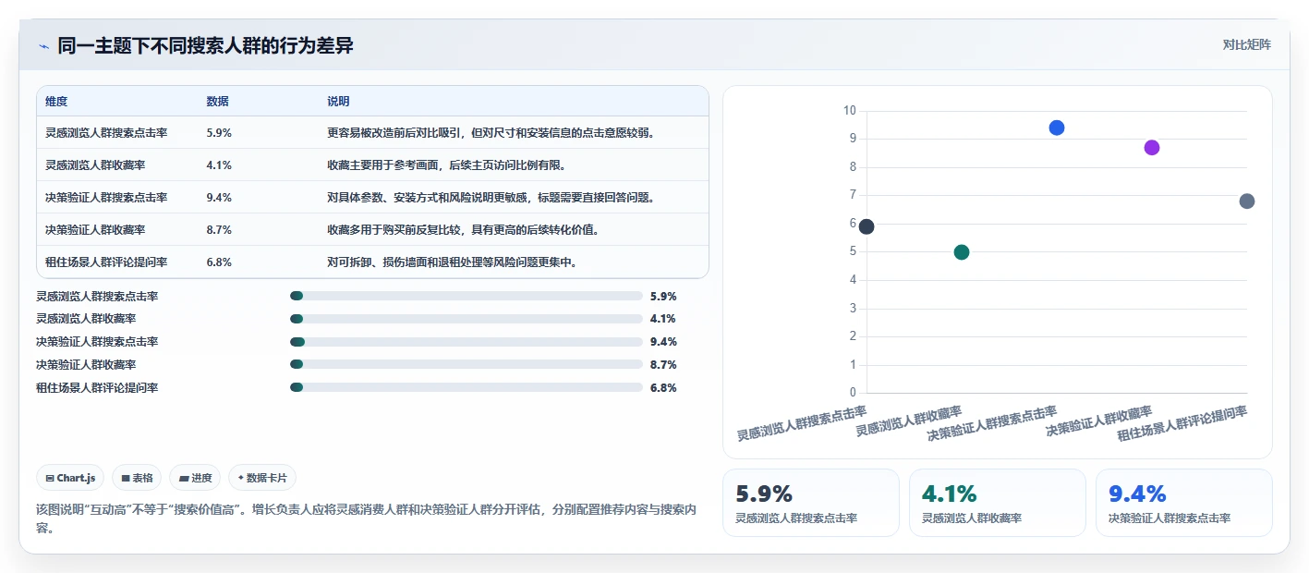Viewport: 1309px width, 573px height.
Task: Click the 5.9% value in table
Action: coord(219,132)
